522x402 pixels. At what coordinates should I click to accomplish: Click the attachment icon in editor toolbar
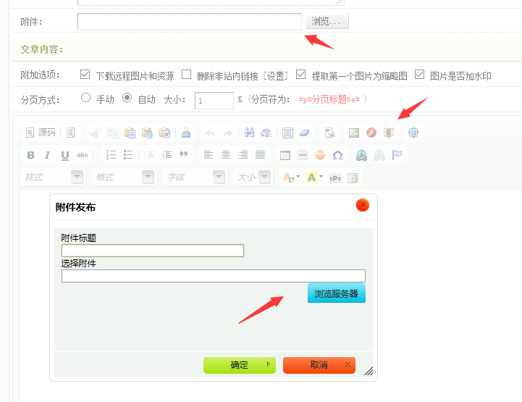[x=388, y=133]
